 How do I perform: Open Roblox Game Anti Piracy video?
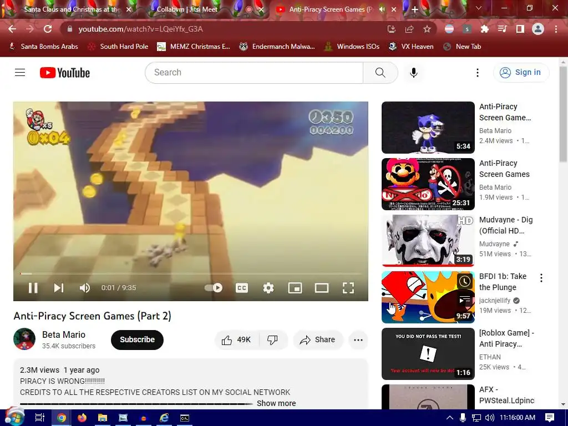tap(428, 354)
